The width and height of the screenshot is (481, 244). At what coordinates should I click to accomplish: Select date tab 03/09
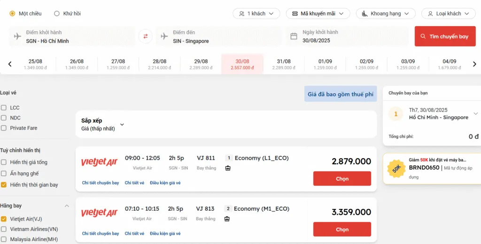click(x=408, y=64)
